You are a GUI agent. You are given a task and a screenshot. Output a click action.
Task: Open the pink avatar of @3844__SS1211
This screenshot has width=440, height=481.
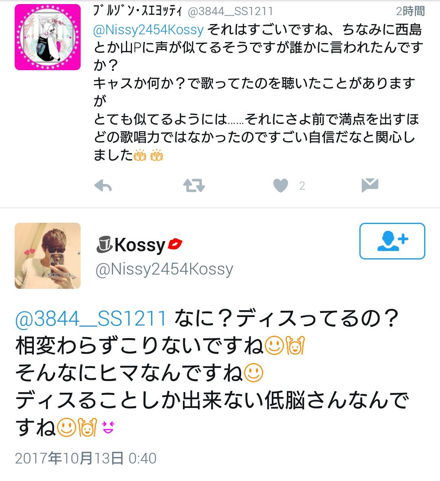(x=48, y=37)
